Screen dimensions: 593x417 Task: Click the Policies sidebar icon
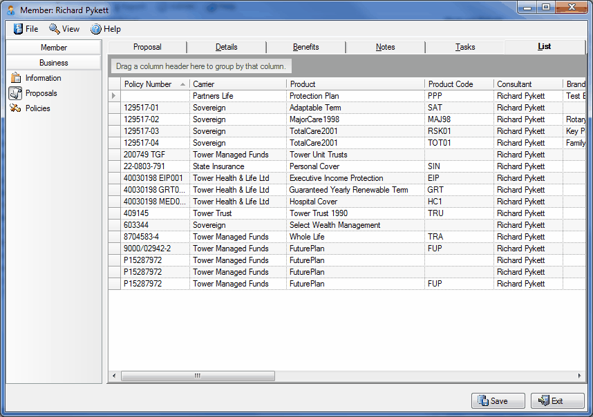(x=15, y=108)
